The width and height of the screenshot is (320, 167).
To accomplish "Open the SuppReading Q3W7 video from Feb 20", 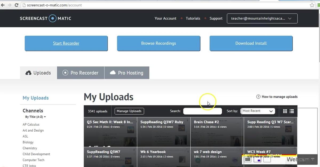I will pyautogui.click(x=110, y=157).
